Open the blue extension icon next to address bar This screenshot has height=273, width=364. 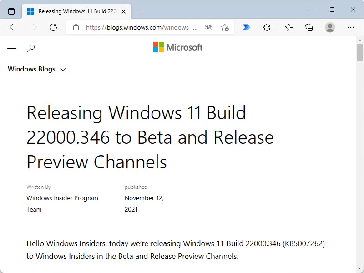click(246, 27)
